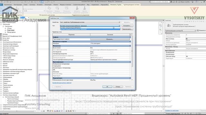206x115 pixels.
Task: Switch to the Трубопроводные системы ribbon tab
Action: pyautogui.click(x=131, y=5)
